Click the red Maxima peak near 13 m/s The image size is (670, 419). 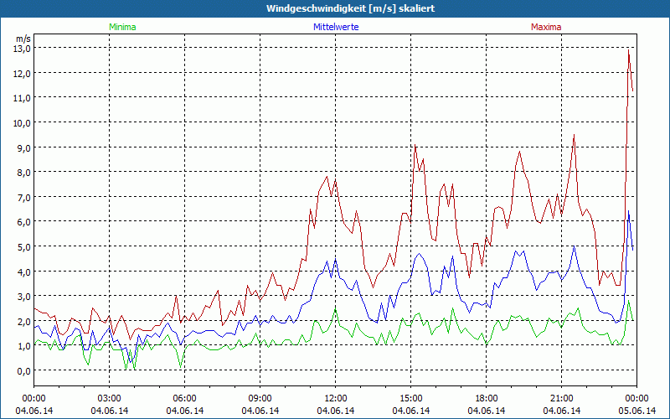(628, 49)
